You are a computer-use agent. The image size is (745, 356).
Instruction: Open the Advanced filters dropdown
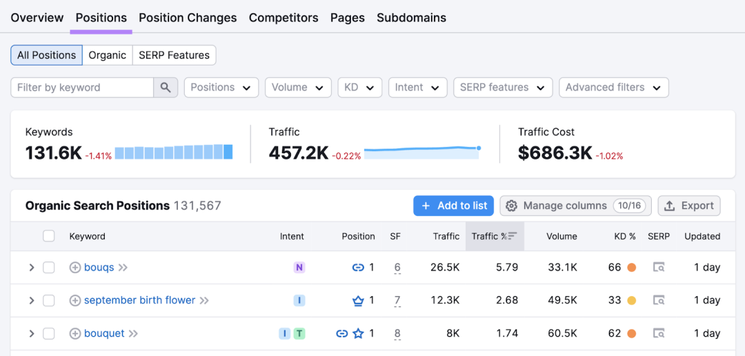click(614, 88)
